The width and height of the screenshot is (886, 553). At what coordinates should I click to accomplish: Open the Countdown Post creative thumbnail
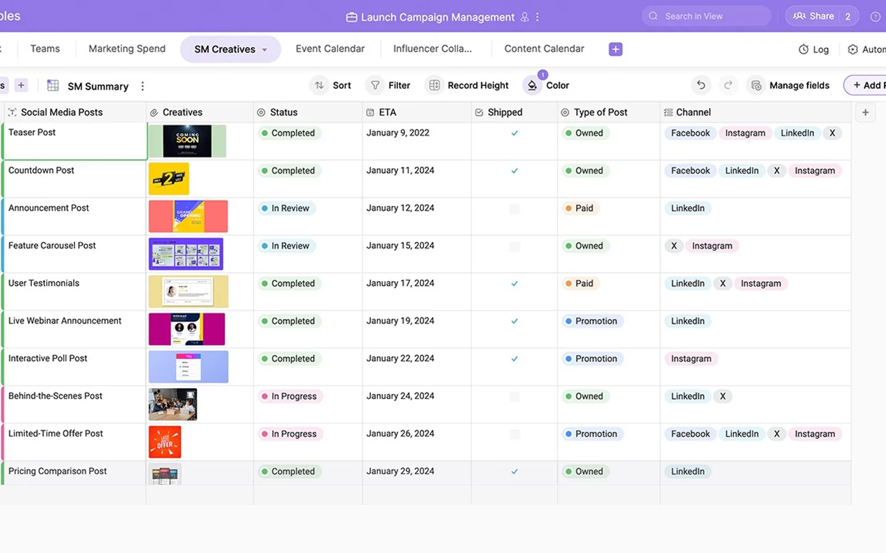(169, 179)
